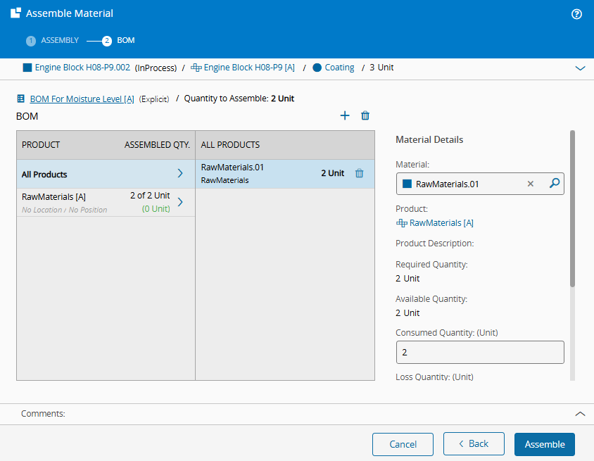Screen dimensions: 594x461
Task: Delete BOM item using header trash icon
Action: pos(365,115)
